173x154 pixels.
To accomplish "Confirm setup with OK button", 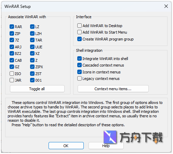I will [x=66, y=146].
